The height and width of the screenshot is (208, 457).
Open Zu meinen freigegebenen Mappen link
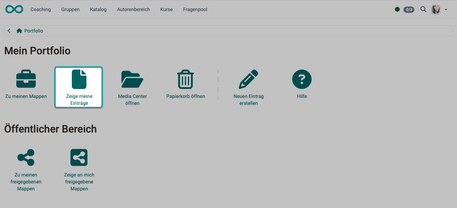(26, 182)
